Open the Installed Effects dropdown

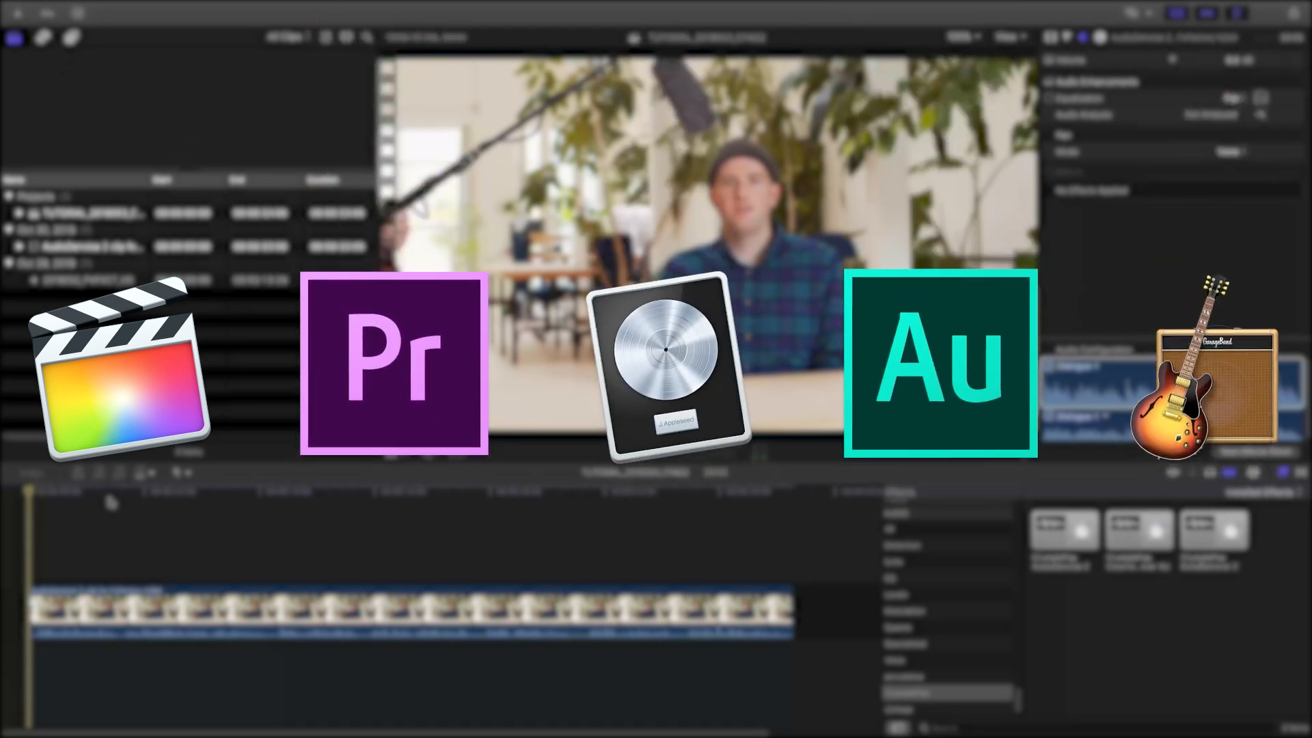[1263, 492]
